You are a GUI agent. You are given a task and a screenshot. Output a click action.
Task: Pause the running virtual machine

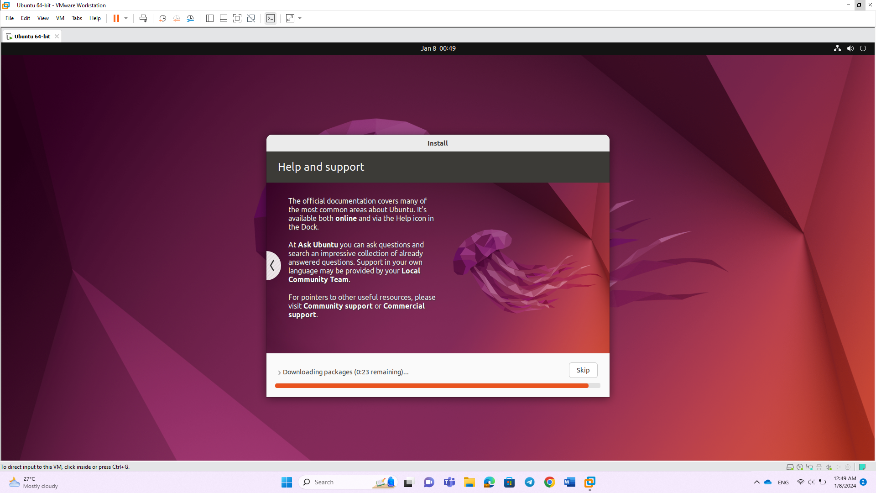tap(116, 18)
